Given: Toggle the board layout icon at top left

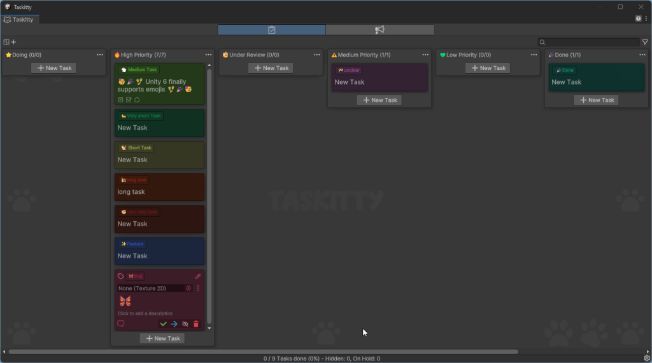Looking at the screenshot, I should [6, 43].
